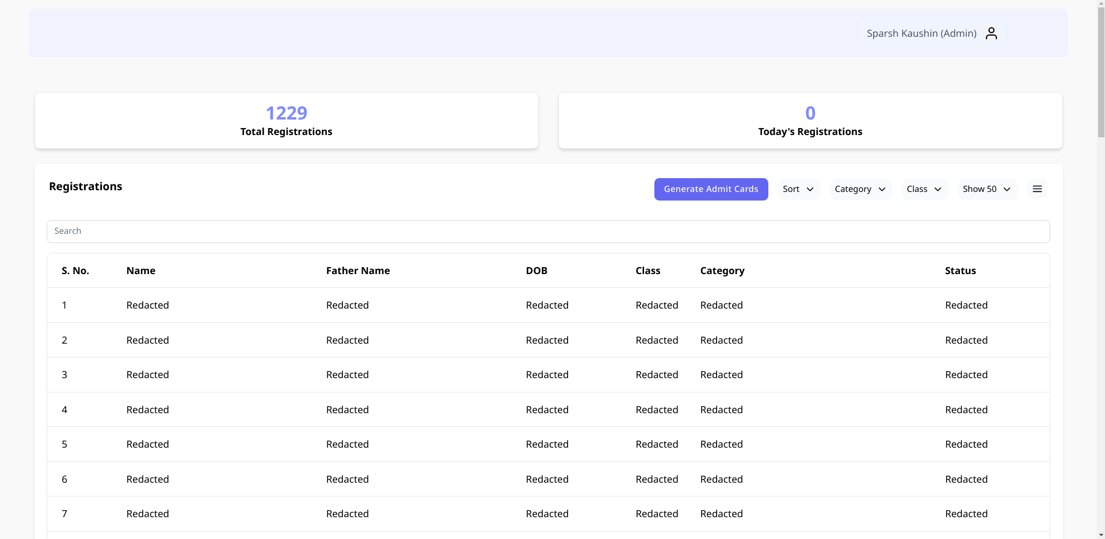This screenshot has width=1105, height=539.
Task: Click the user profile icon
Action: point(991,33)
